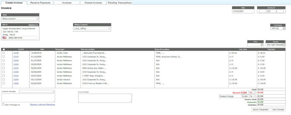Screen dimensions: 291x115
Task: Check the box for confirmation 15188
Action: point(3,53)
